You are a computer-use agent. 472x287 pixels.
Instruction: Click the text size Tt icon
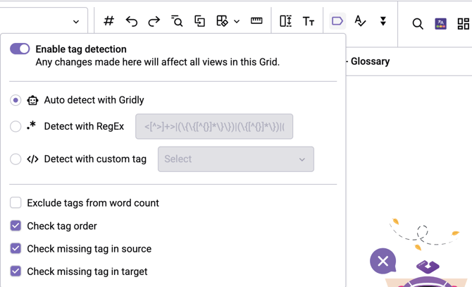[309, 21]
